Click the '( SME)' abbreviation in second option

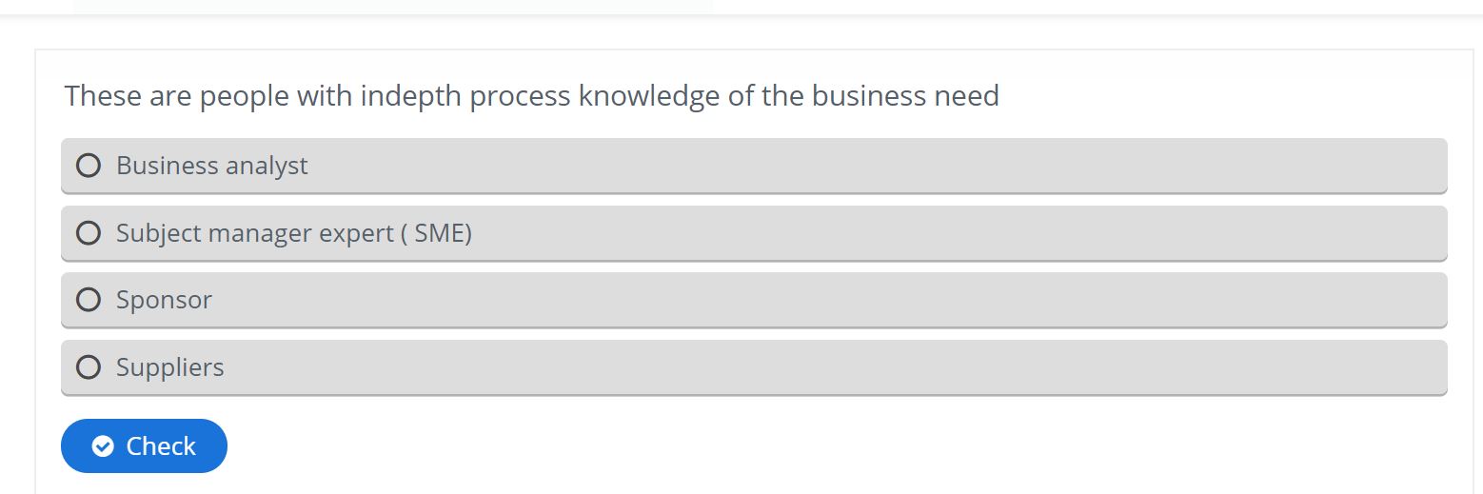coord(436,233)
